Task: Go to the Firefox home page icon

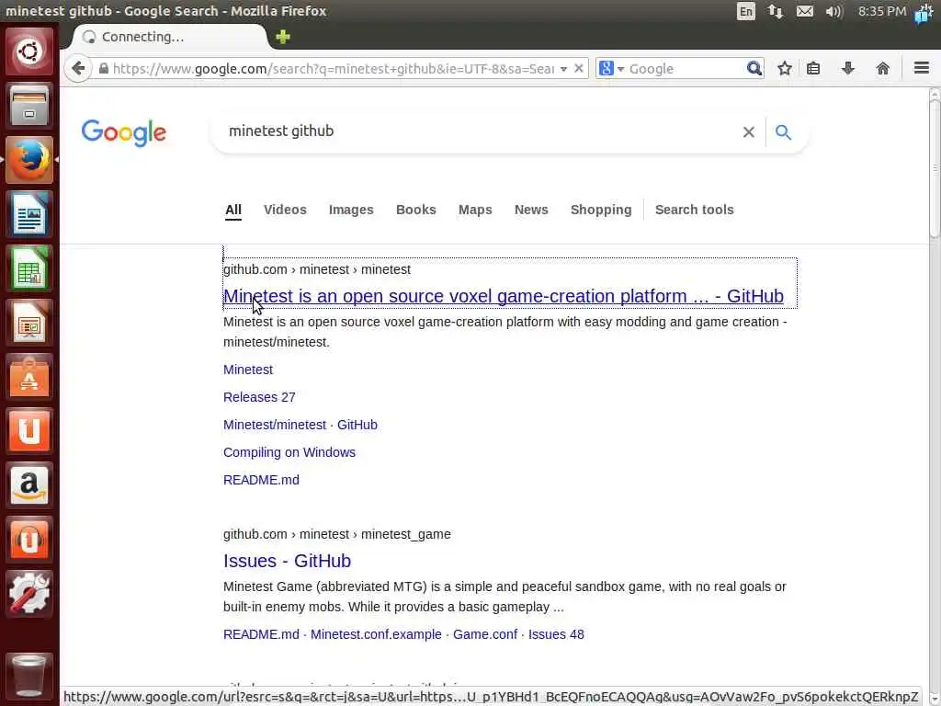Action: [883, 68]
